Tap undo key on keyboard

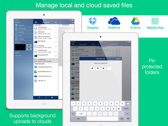pyautogui.click(x=81, y=114)
